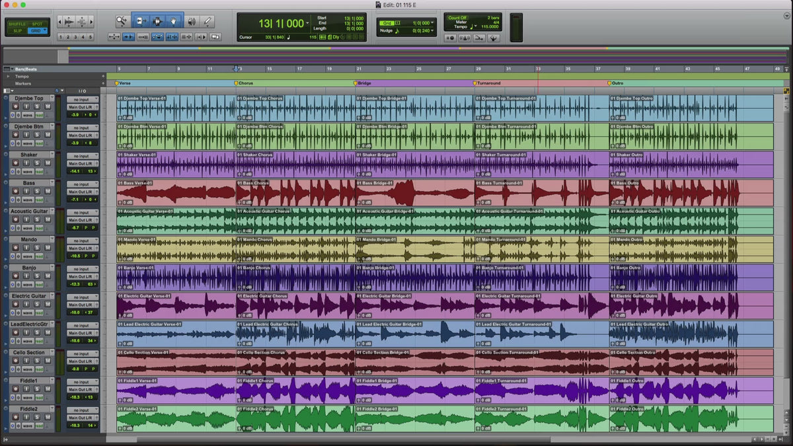Activate the Scrubber speaker tool

click(x=191, y=21)
